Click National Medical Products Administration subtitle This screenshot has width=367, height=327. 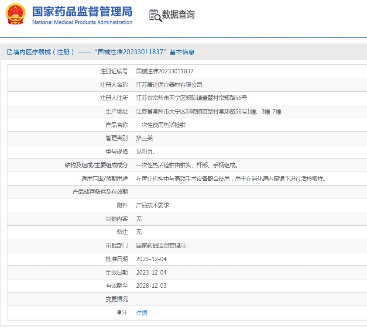(x=82, y=22)
